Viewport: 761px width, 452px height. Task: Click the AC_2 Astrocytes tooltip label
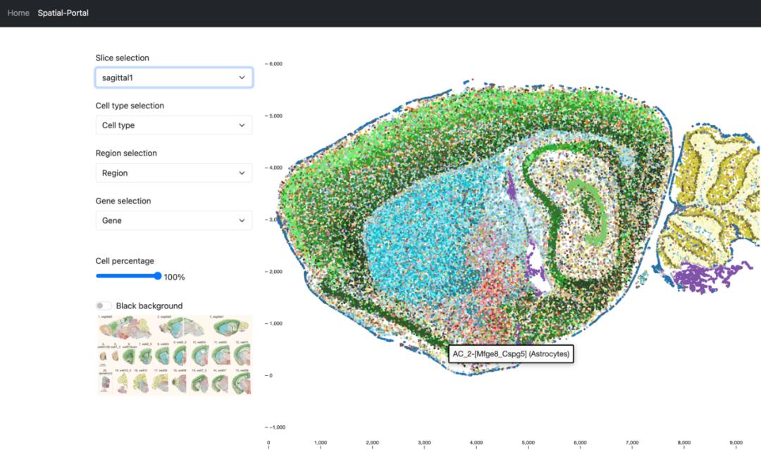[511, 353]
